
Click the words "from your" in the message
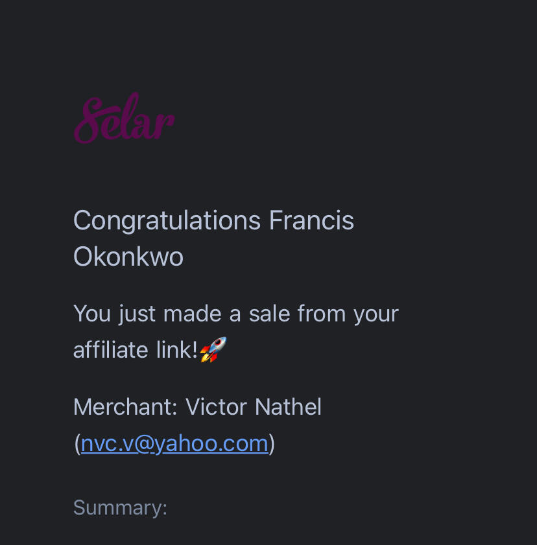tap(348, 314)
